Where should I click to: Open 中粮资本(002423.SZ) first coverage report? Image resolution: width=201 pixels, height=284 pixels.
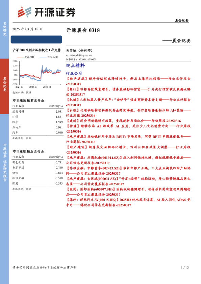pyautogui.click(x=128, y=171)
